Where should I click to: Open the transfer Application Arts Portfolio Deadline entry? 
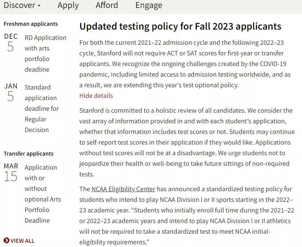coord(42,194)
